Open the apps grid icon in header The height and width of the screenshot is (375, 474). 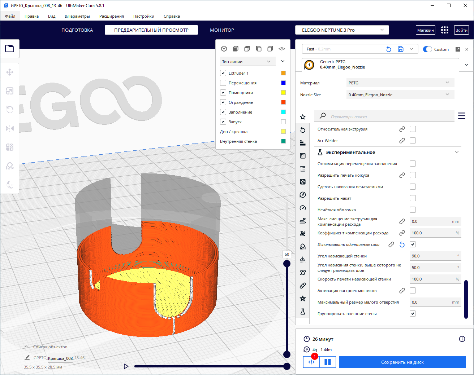(x=444, y=30)
